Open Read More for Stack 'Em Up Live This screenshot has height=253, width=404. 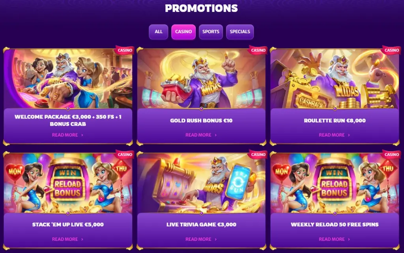click(x=68, y=239)
